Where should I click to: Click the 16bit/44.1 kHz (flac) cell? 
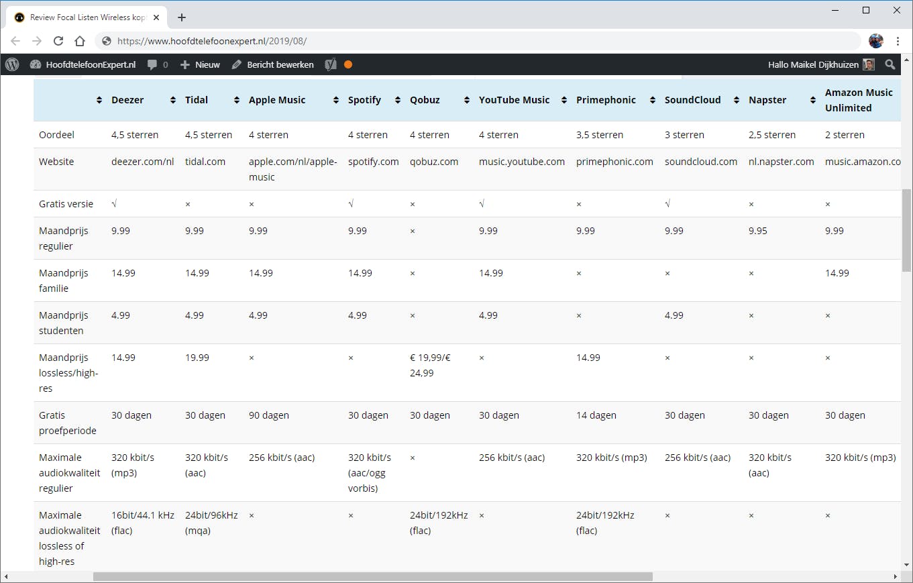[x=143, y=523]
